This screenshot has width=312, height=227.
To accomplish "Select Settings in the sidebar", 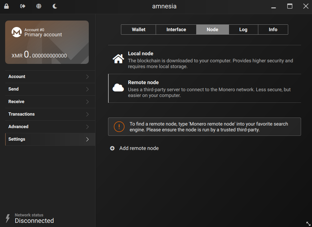I will (x=50, y=139).
